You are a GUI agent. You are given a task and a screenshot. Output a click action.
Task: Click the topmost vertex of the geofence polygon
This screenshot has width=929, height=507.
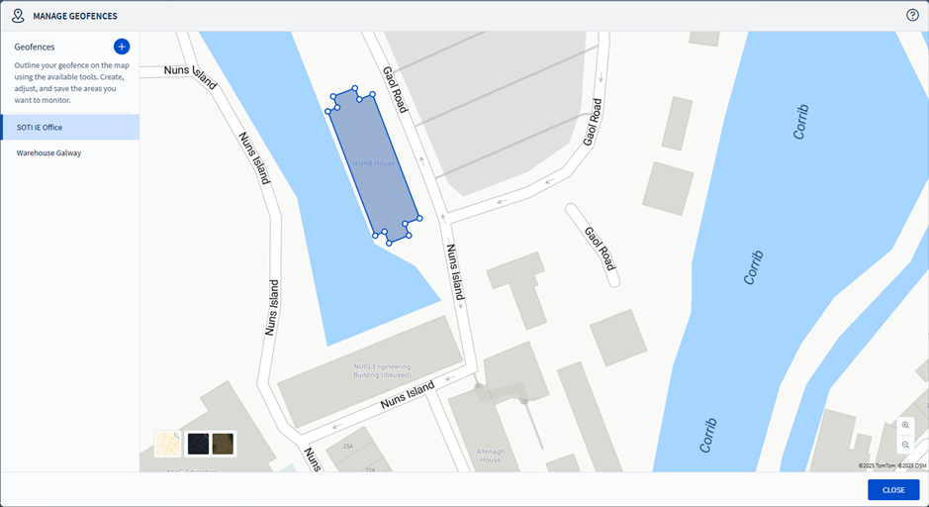pos(355,88)
